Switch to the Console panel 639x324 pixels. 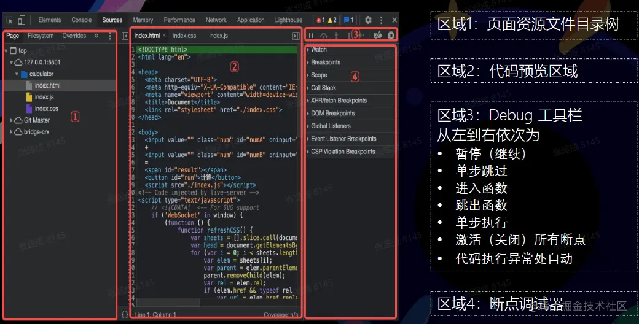pos(82,20)
